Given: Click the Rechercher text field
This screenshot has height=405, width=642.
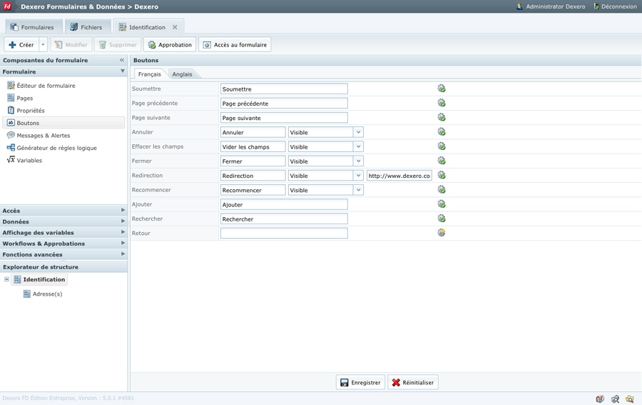Looking at the screenshot, I should (x=284, y=219).
